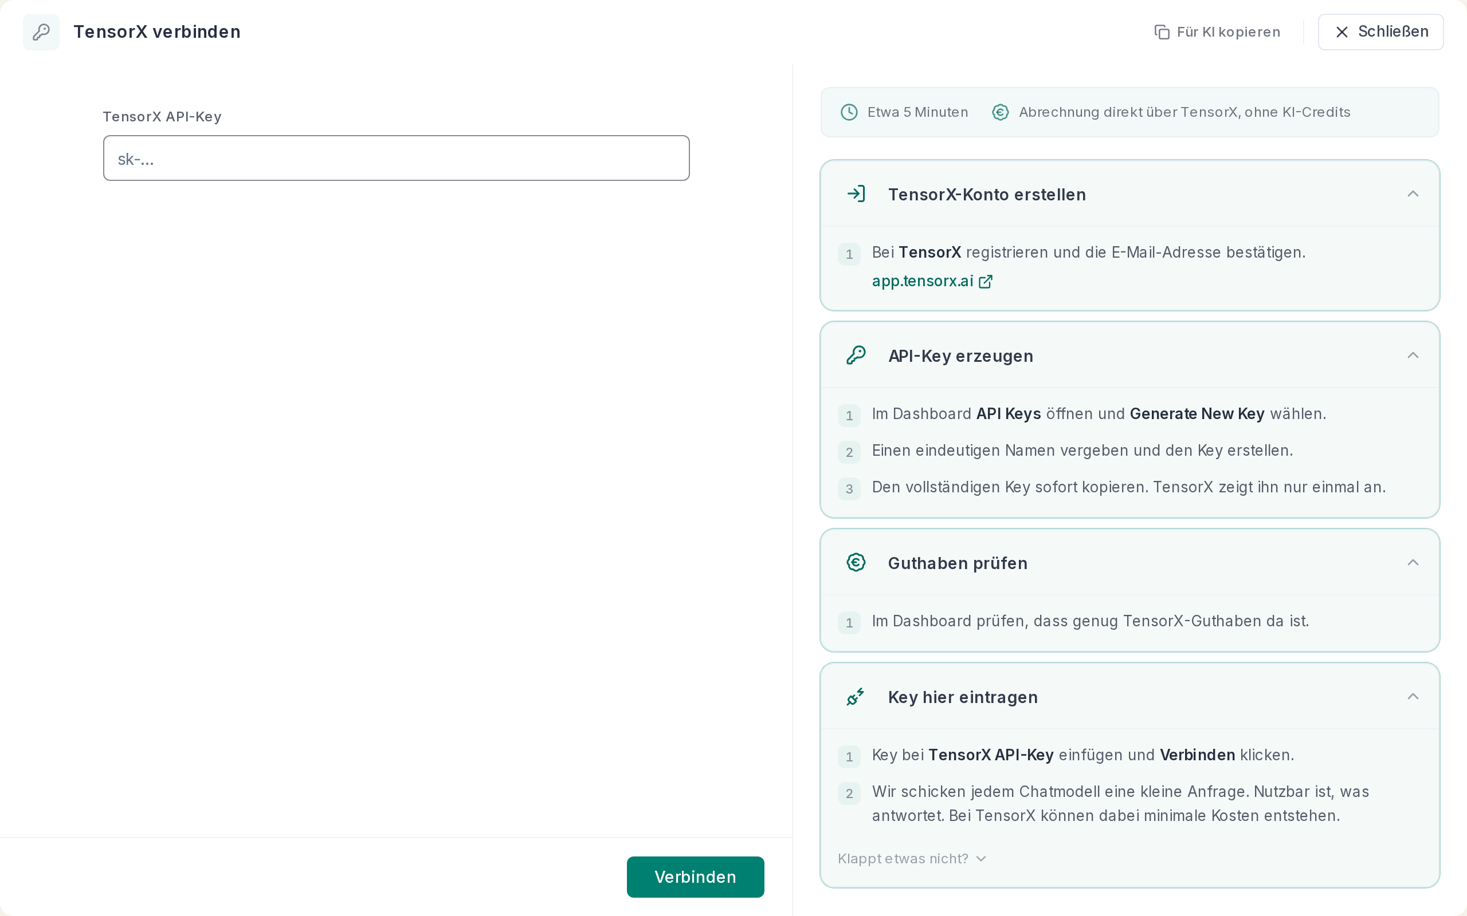Click the TensorX verbinden dialog title

157,32
